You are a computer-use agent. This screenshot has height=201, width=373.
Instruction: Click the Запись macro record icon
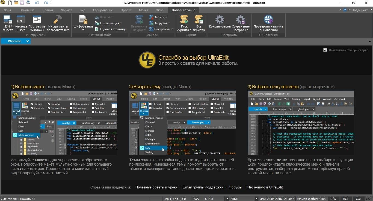(x=151, y=17)
